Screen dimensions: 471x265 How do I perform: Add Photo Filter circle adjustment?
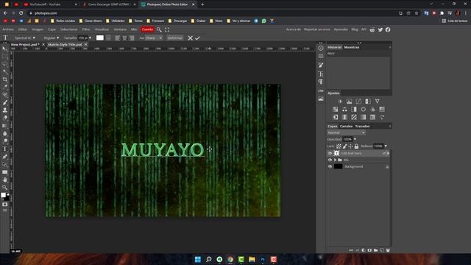363,110
